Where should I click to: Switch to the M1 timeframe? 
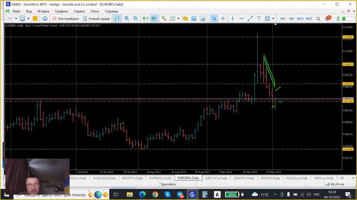click(283, 18)
